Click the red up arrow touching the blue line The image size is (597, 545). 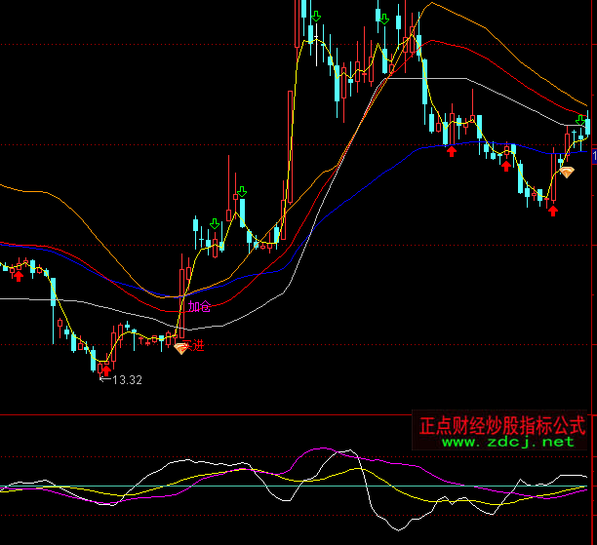pos(451,150)
